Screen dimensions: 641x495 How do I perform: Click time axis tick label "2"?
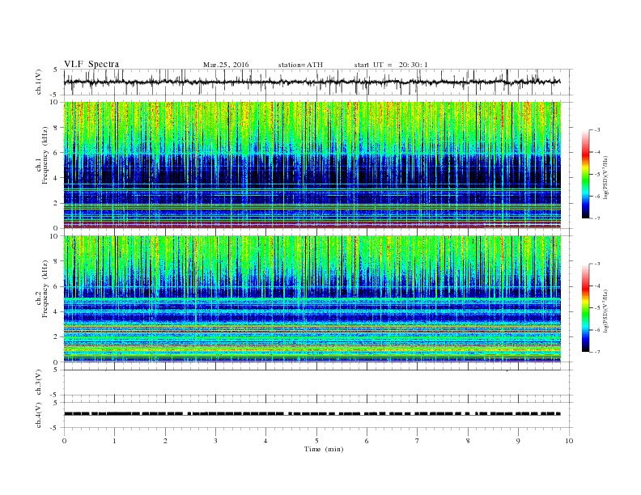pyautogui.click(x=165, y=441)
